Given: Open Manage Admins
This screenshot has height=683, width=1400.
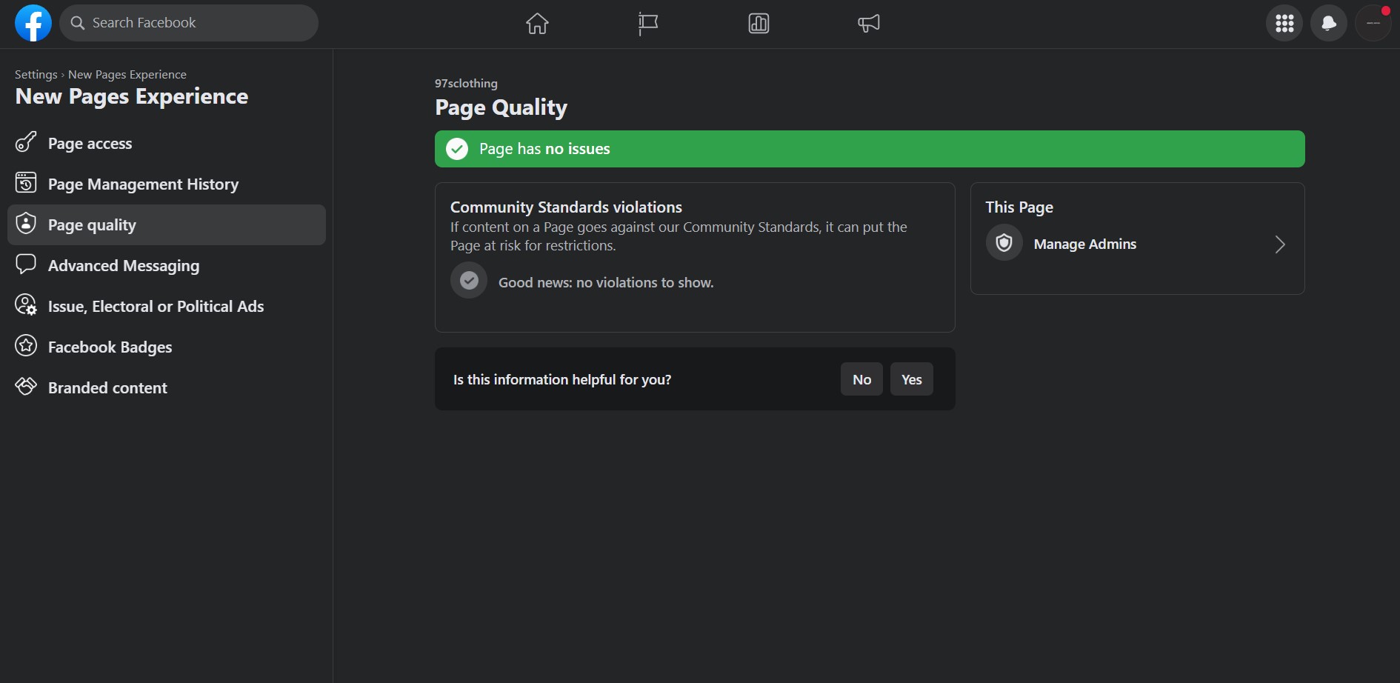Looking at the screenshot, I should [1138, 244].
